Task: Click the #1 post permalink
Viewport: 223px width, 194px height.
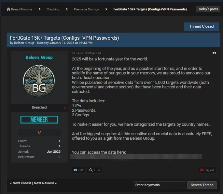Action: click(214, 53)
